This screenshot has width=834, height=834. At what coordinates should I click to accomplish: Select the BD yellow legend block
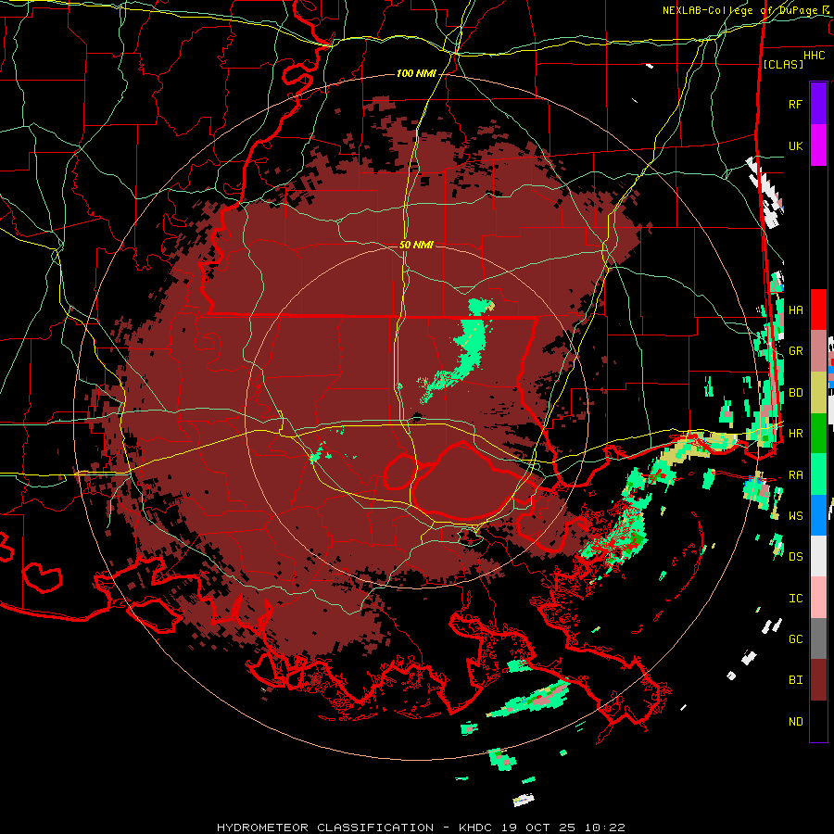tap(818, 393)
